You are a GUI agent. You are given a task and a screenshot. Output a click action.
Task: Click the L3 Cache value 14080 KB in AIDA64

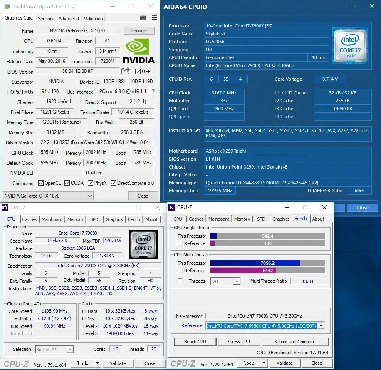pos(343,109)
